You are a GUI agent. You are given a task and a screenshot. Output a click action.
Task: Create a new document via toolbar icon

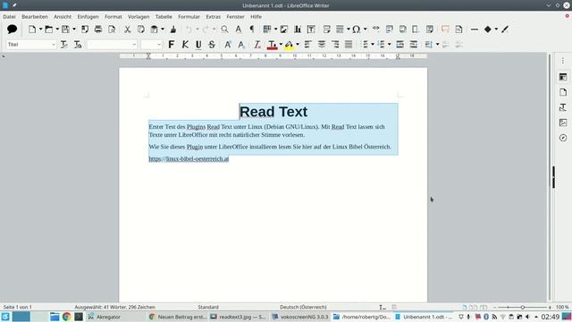[x=32, y=30]
